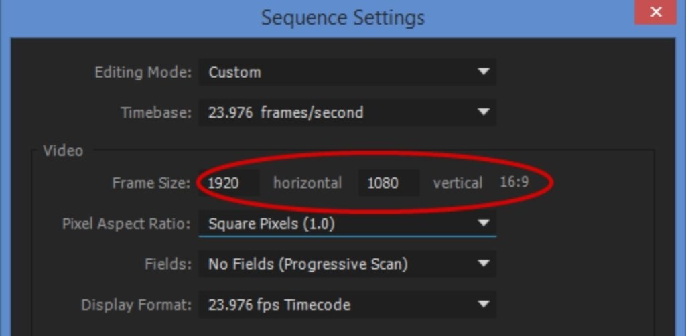Click the arrow beside Square Pixels (1.0)
The height and width of the screenshot is (336, 686).
[484, 224]
